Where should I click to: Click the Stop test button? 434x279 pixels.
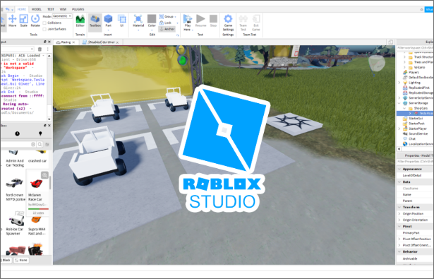click(x=213, y=20)
